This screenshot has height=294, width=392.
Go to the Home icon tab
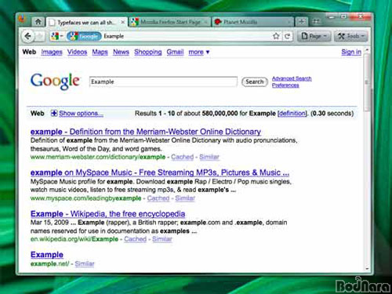[x=38, y=22]
